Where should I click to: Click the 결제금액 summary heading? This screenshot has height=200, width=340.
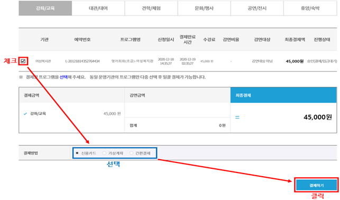click(31, 95)
